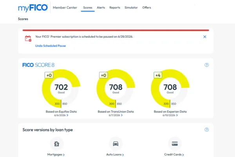Click the Experian 708 score gauge
Screen dimensions: 235x157
point(170,89)
